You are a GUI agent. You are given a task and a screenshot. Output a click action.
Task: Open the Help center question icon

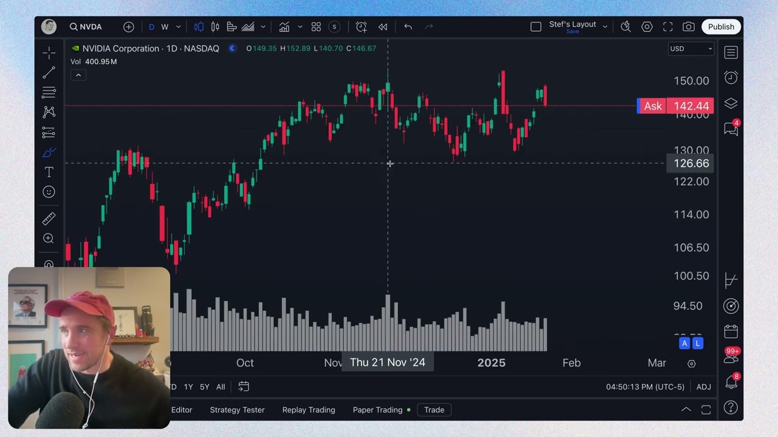(731, 407)
